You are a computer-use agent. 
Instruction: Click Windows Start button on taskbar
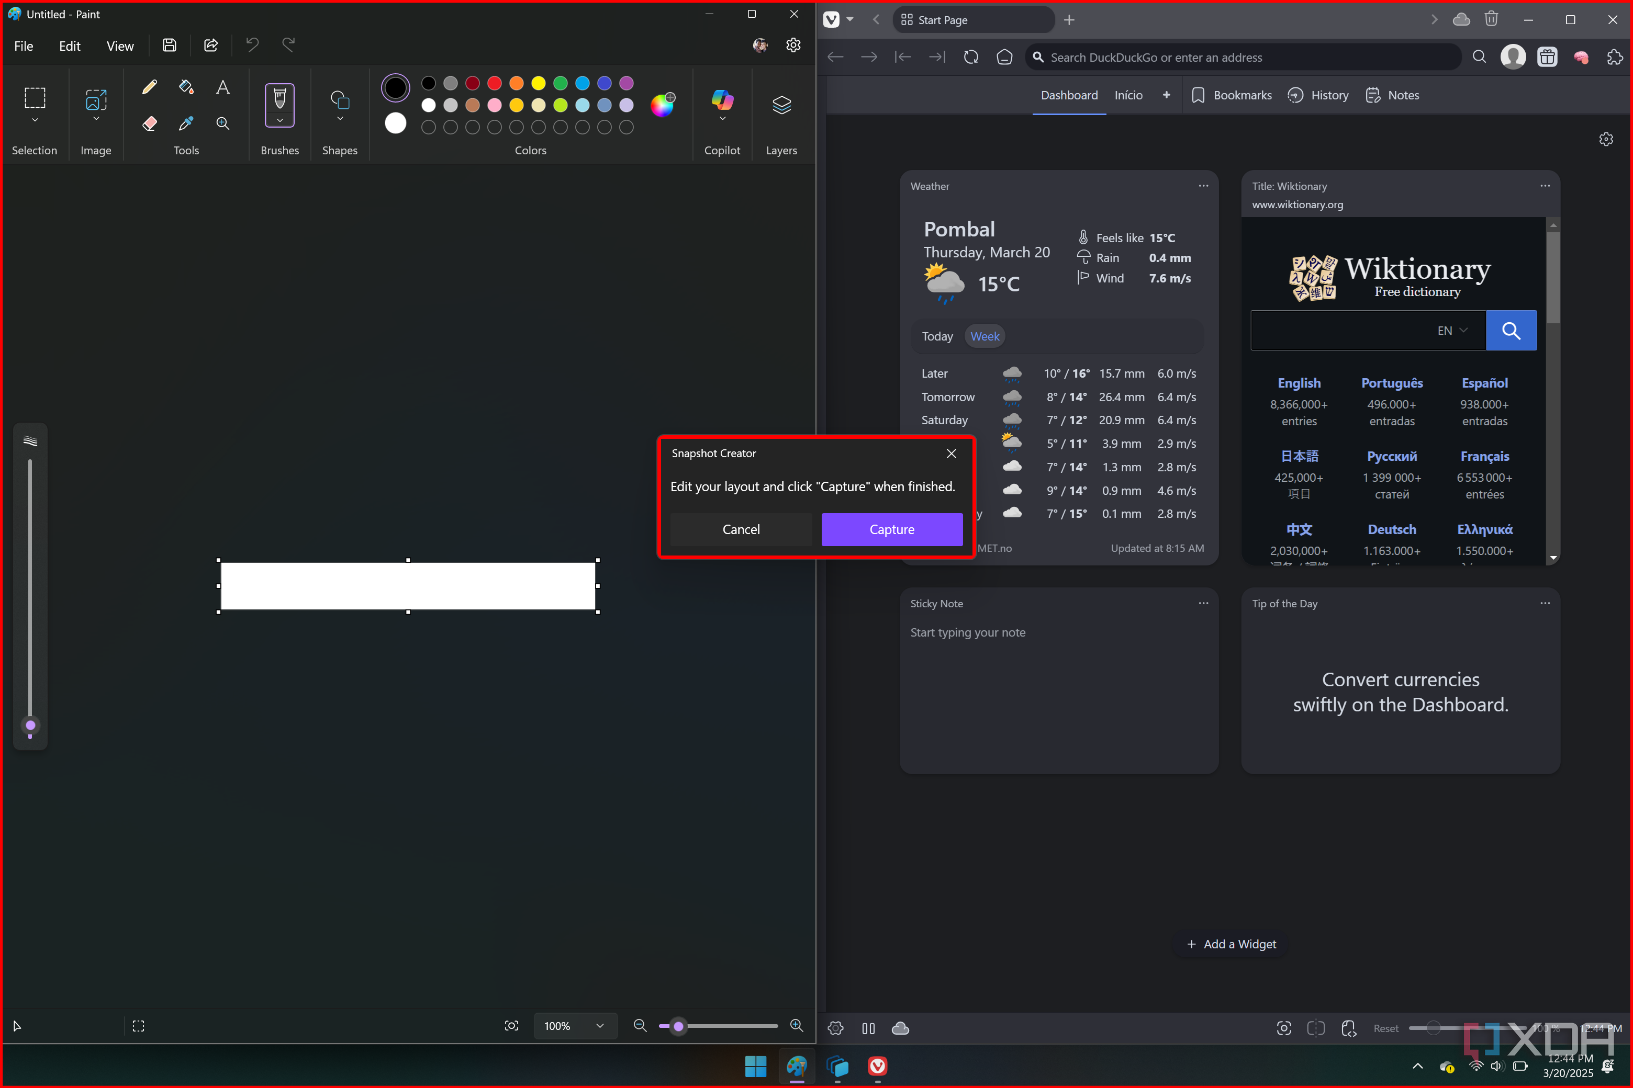[x=755, y=1066]
